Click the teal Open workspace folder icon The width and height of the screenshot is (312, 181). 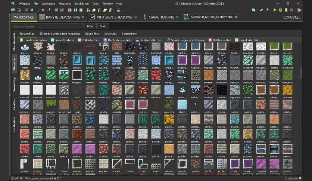tap(254, 10)
